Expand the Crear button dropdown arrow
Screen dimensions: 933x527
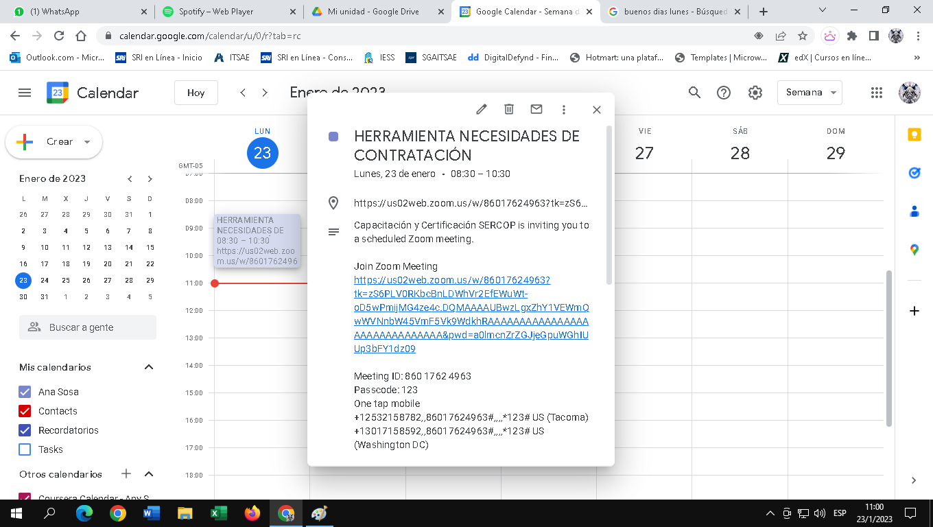tap(87, 142)
